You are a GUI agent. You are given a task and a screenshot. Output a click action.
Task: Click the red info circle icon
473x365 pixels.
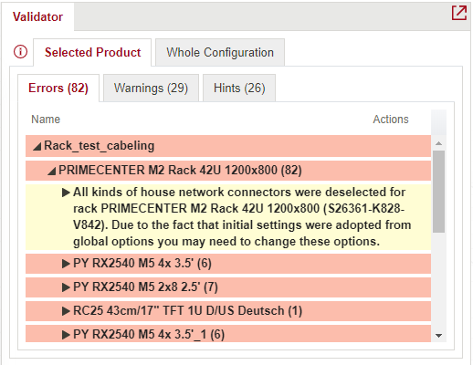[20, 51]
